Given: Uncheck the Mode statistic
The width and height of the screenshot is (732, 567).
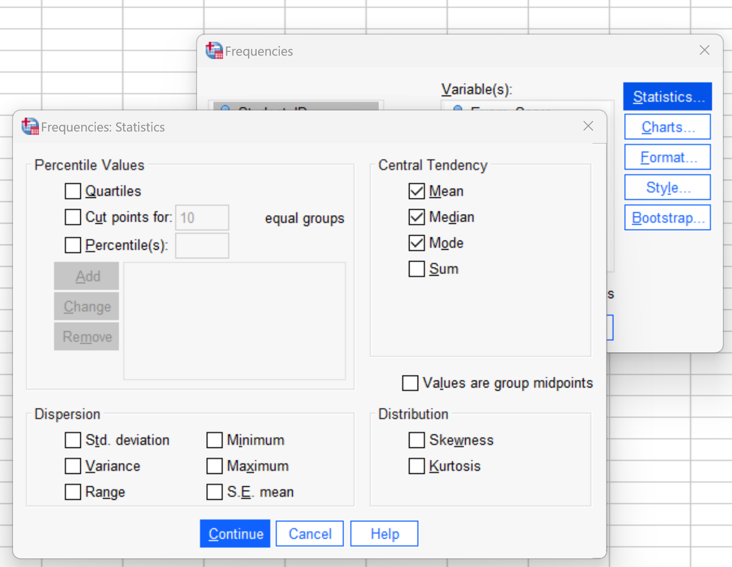Looking at the screenshot, I should coord(417,242).
